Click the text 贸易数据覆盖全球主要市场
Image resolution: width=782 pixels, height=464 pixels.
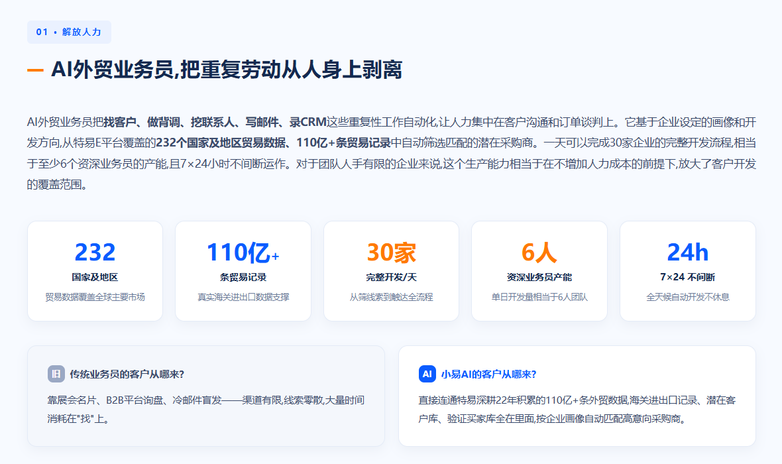pyautogui.click(x=95, y=297)
